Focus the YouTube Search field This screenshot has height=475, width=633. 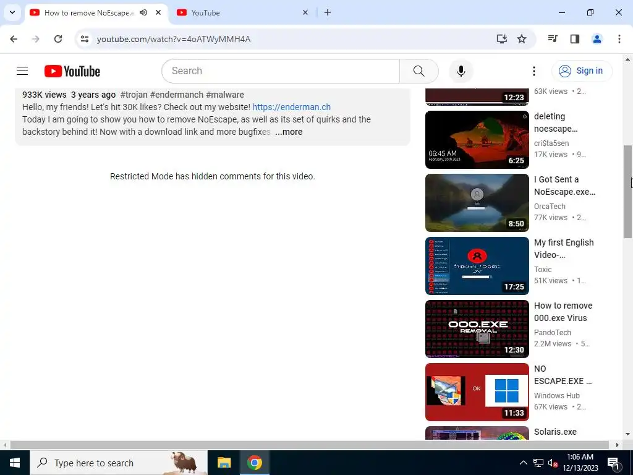click(281, 71)
